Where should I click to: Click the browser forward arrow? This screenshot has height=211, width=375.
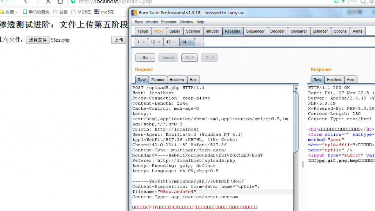[37, 2]
